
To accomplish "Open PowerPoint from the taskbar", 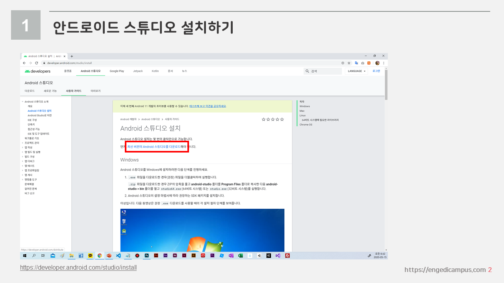I will 109,255.
